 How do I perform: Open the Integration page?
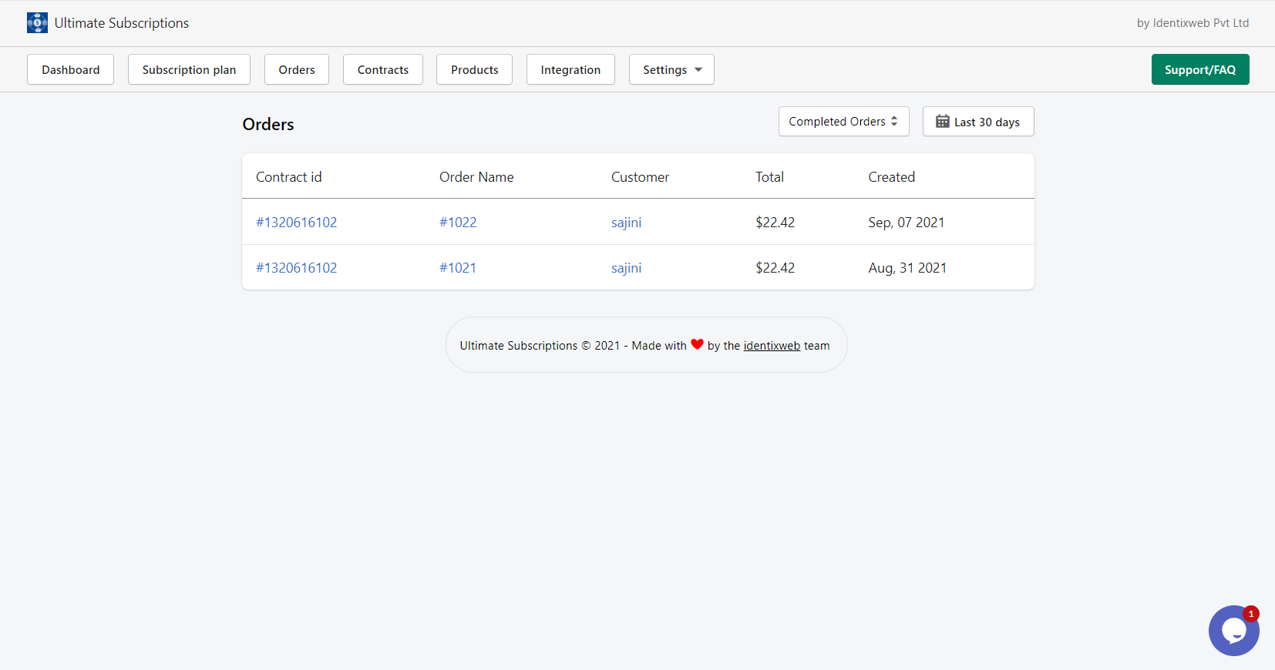[570, 69]
